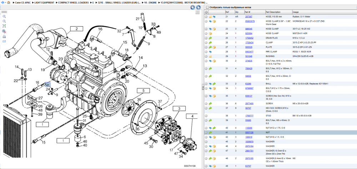Image resolution: width=357 pixels, height=169 pixels.
Task: Open part number 1758452 link
Action: pos(249,38)
